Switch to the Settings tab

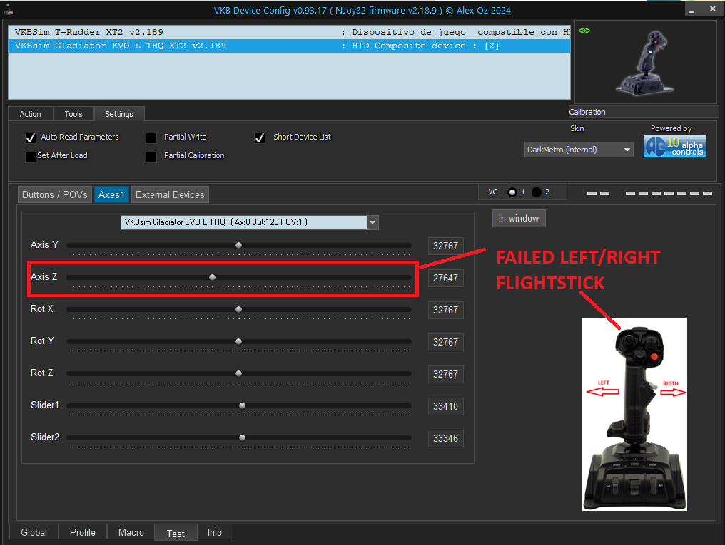click(119, 114)
